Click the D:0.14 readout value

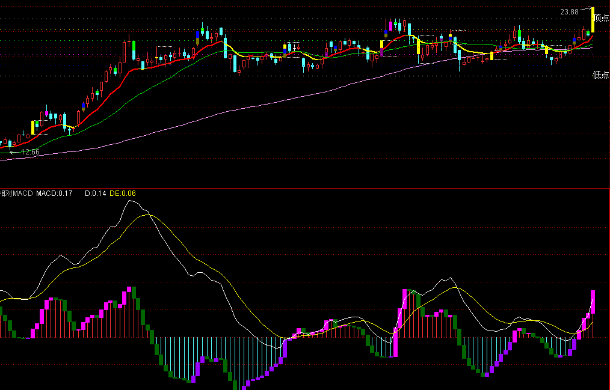point(95,193)
